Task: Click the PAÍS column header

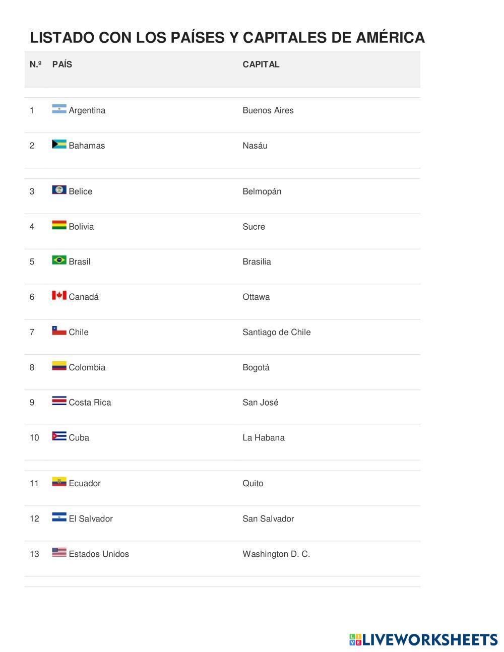Action: point(62,64)
